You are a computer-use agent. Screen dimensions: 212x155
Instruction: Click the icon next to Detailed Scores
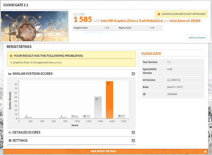pos(10,132)
